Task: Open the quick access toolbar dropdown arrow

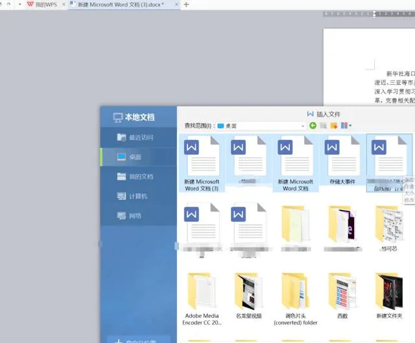Action: [x=20, y=5]
